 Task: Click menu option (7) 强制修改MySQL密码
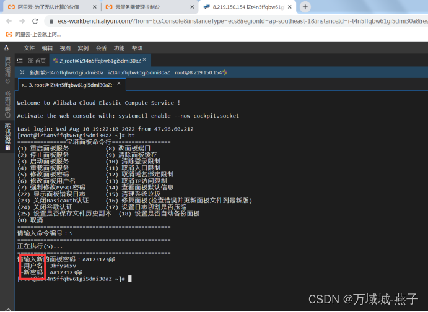click(51, 188)
